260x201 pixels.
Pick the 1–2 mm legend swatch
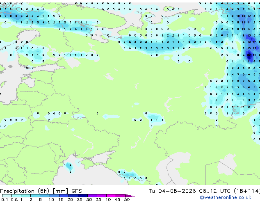(x=26, y=196)
